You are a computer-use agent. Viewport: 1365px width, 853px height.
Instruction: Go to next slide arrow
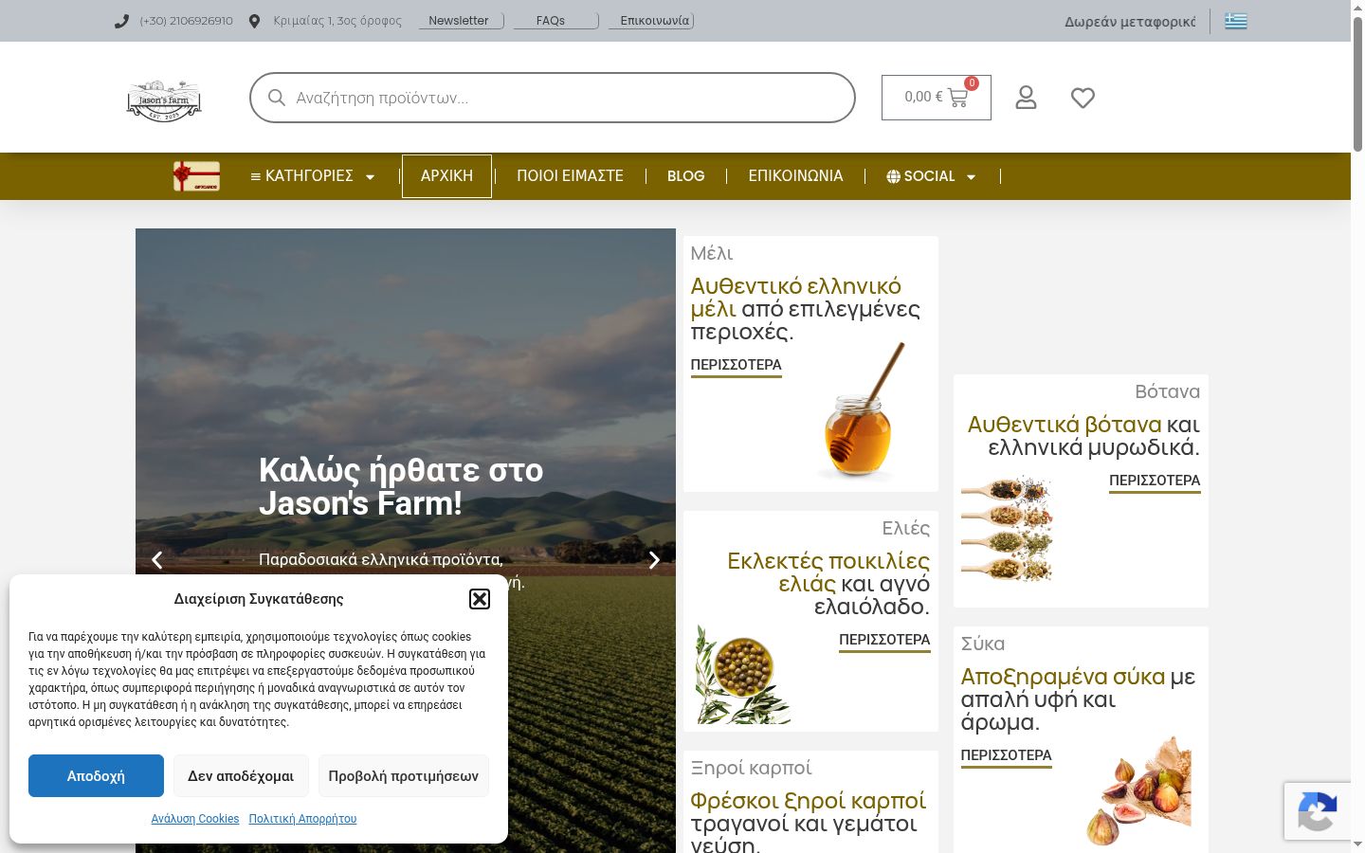(x=654, y=560)
